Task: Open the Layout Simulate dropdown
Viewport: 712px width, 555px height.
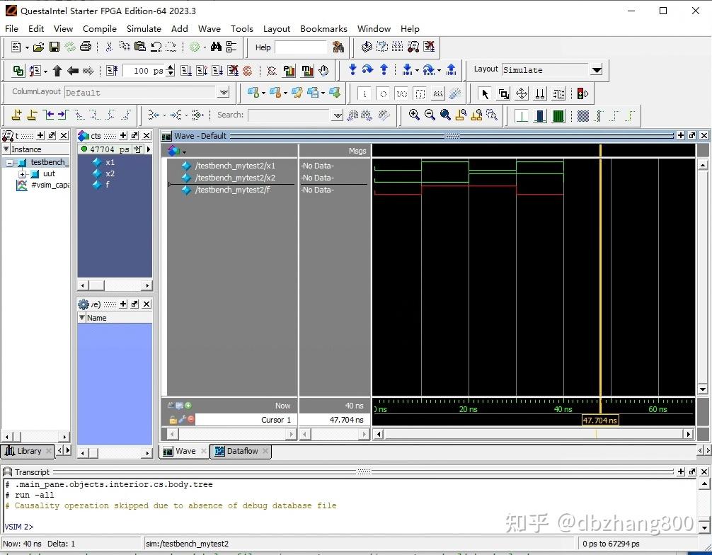Action: point(596,69)
